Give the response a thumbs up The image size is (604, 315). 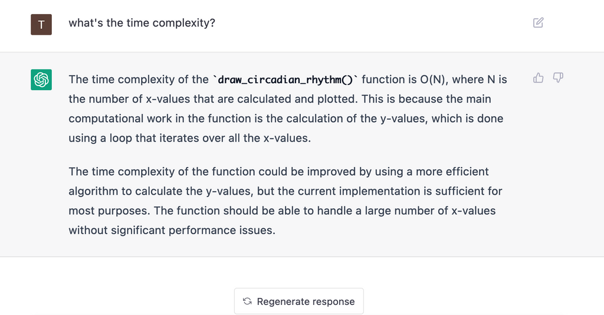point(538,78)
